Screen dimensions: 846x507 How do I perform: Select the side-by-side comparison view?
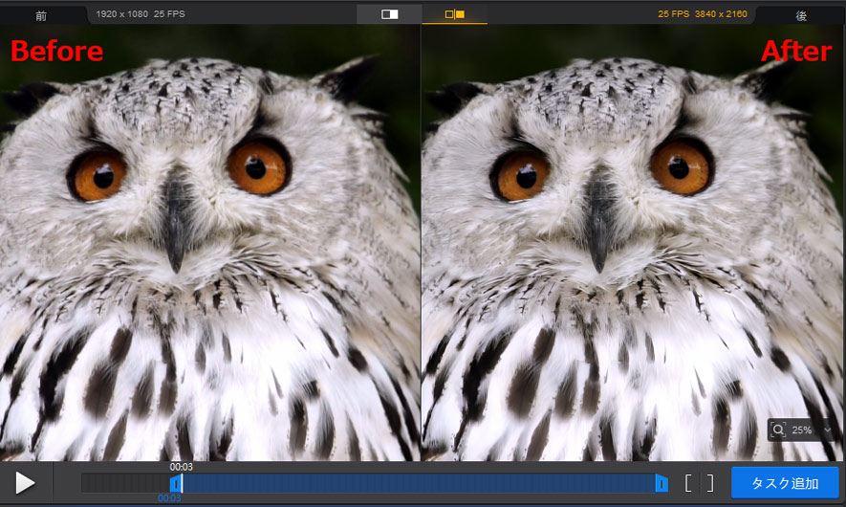[x=454, y=14]
